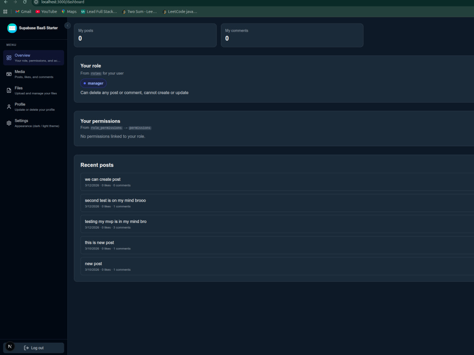This screenshot has width=474, height=355.
Task: Click the manager role badge
Action: pos(93,83)
